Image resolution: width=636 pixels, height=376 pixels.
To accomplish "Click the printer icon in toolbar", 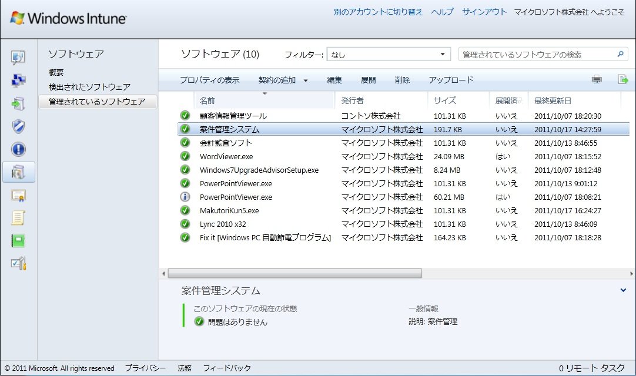I will click(597, 79).
